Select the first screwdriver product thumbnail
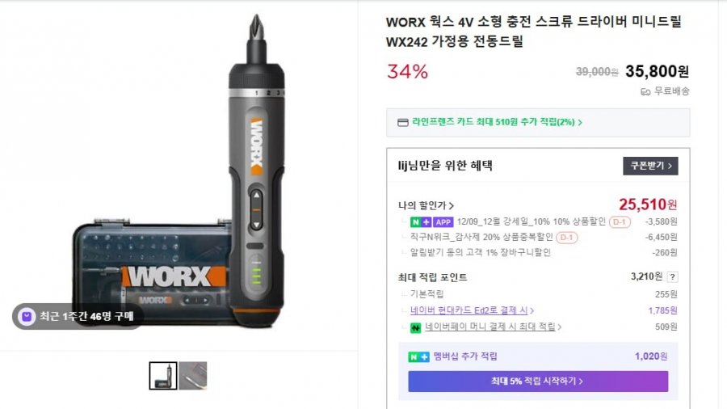The image size is (727, 409). (162, 375)
